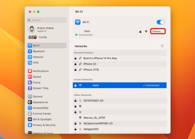Select Focus moon icon in sidebar
Viewport: 195px width, 139px height.
coord(30,83)
